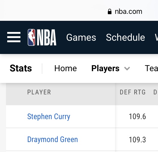Screen dimensions: 158x152
Task: Click the 109.3 defensive rating cell
Action: pyautogui.click(x=137, y=140)
